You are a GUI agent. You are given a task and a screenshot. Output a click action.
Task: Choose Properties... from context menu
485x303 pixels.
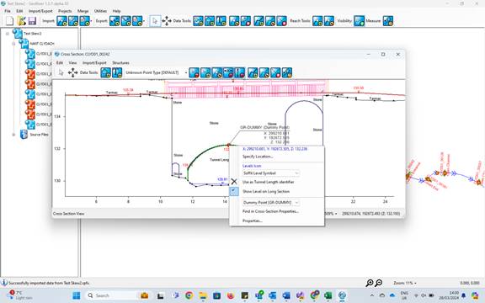coord(253,221)
